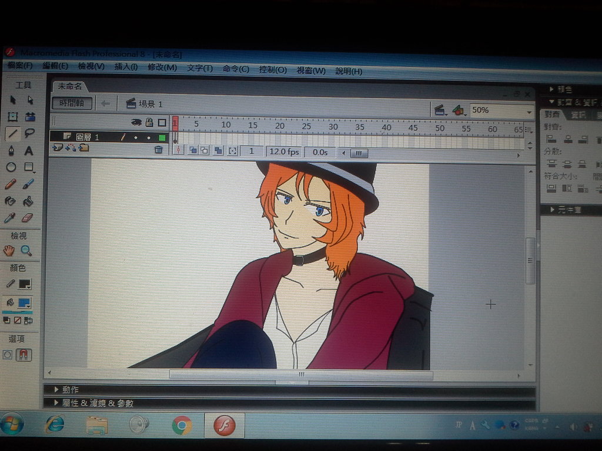Match width of selected objects
This screenshot has height=451, width=602.
[551, 188]
